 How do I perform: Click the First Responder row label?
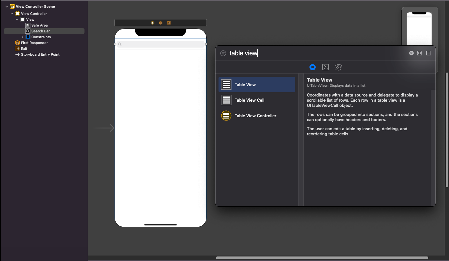pyautogui.click(x=34, y=43)
